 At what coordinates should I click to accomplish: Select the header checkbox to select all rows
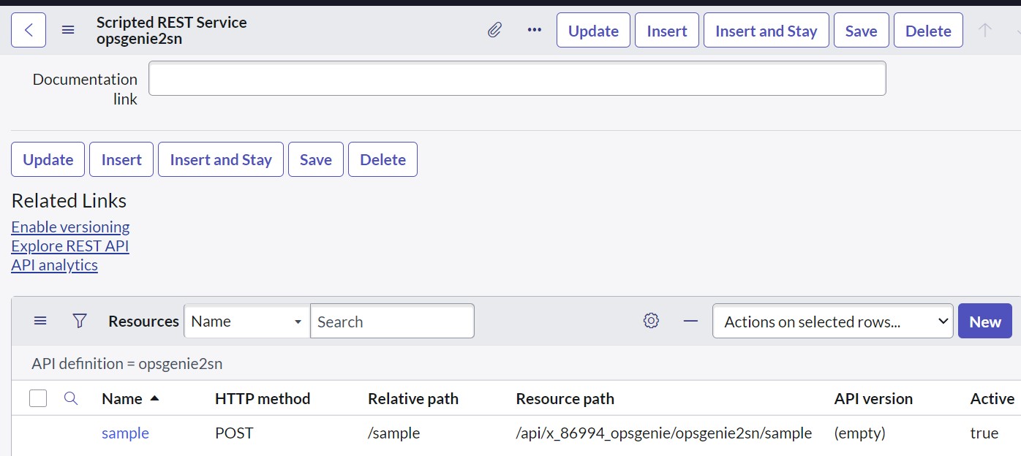pyautogui.click(x=37, y=398)
